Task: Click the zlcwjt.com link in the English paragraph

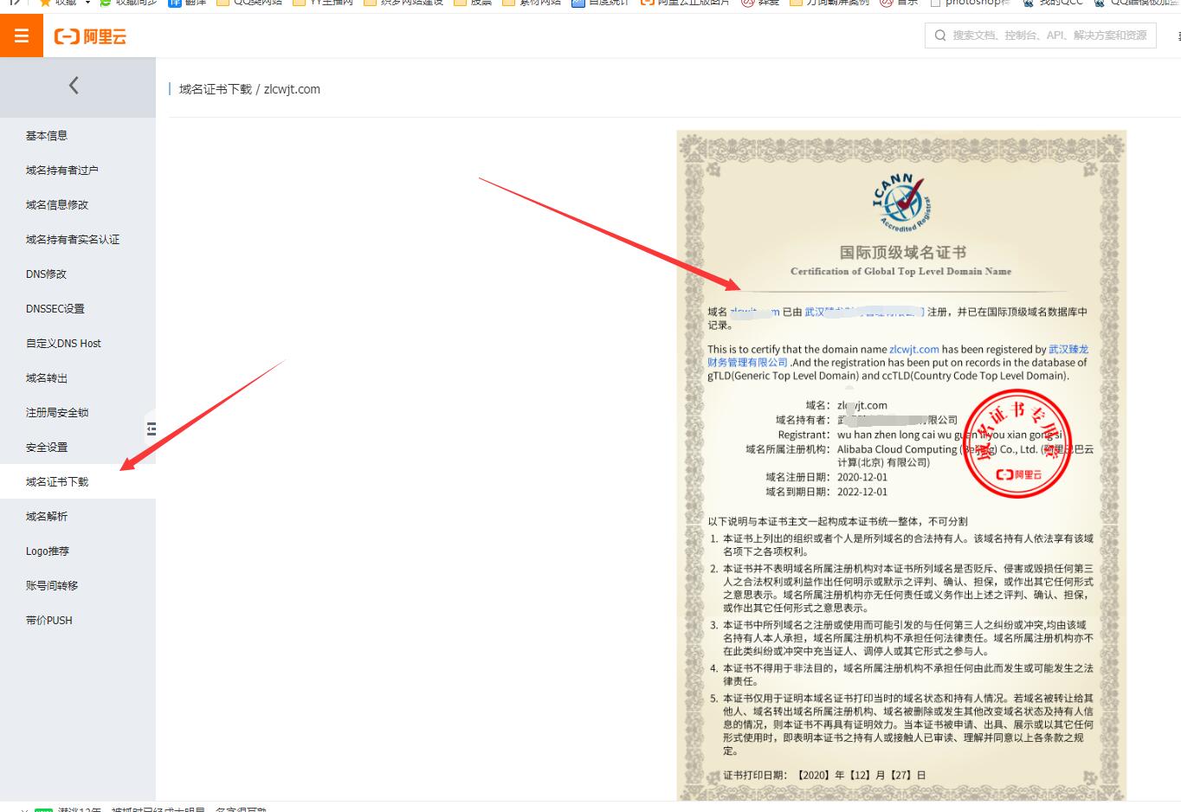Action: click(913, 350)
